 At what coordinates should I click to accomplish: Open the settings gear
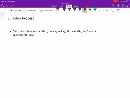click(123, 5)
